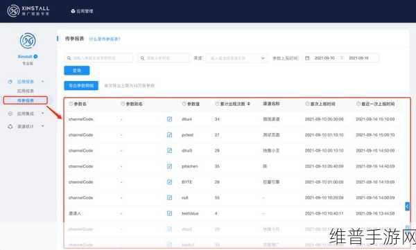Image resolution: width=416 pixels, height=250 pixels.
Task: Click the blue export parameters button
Action: (x=81, y=86)
